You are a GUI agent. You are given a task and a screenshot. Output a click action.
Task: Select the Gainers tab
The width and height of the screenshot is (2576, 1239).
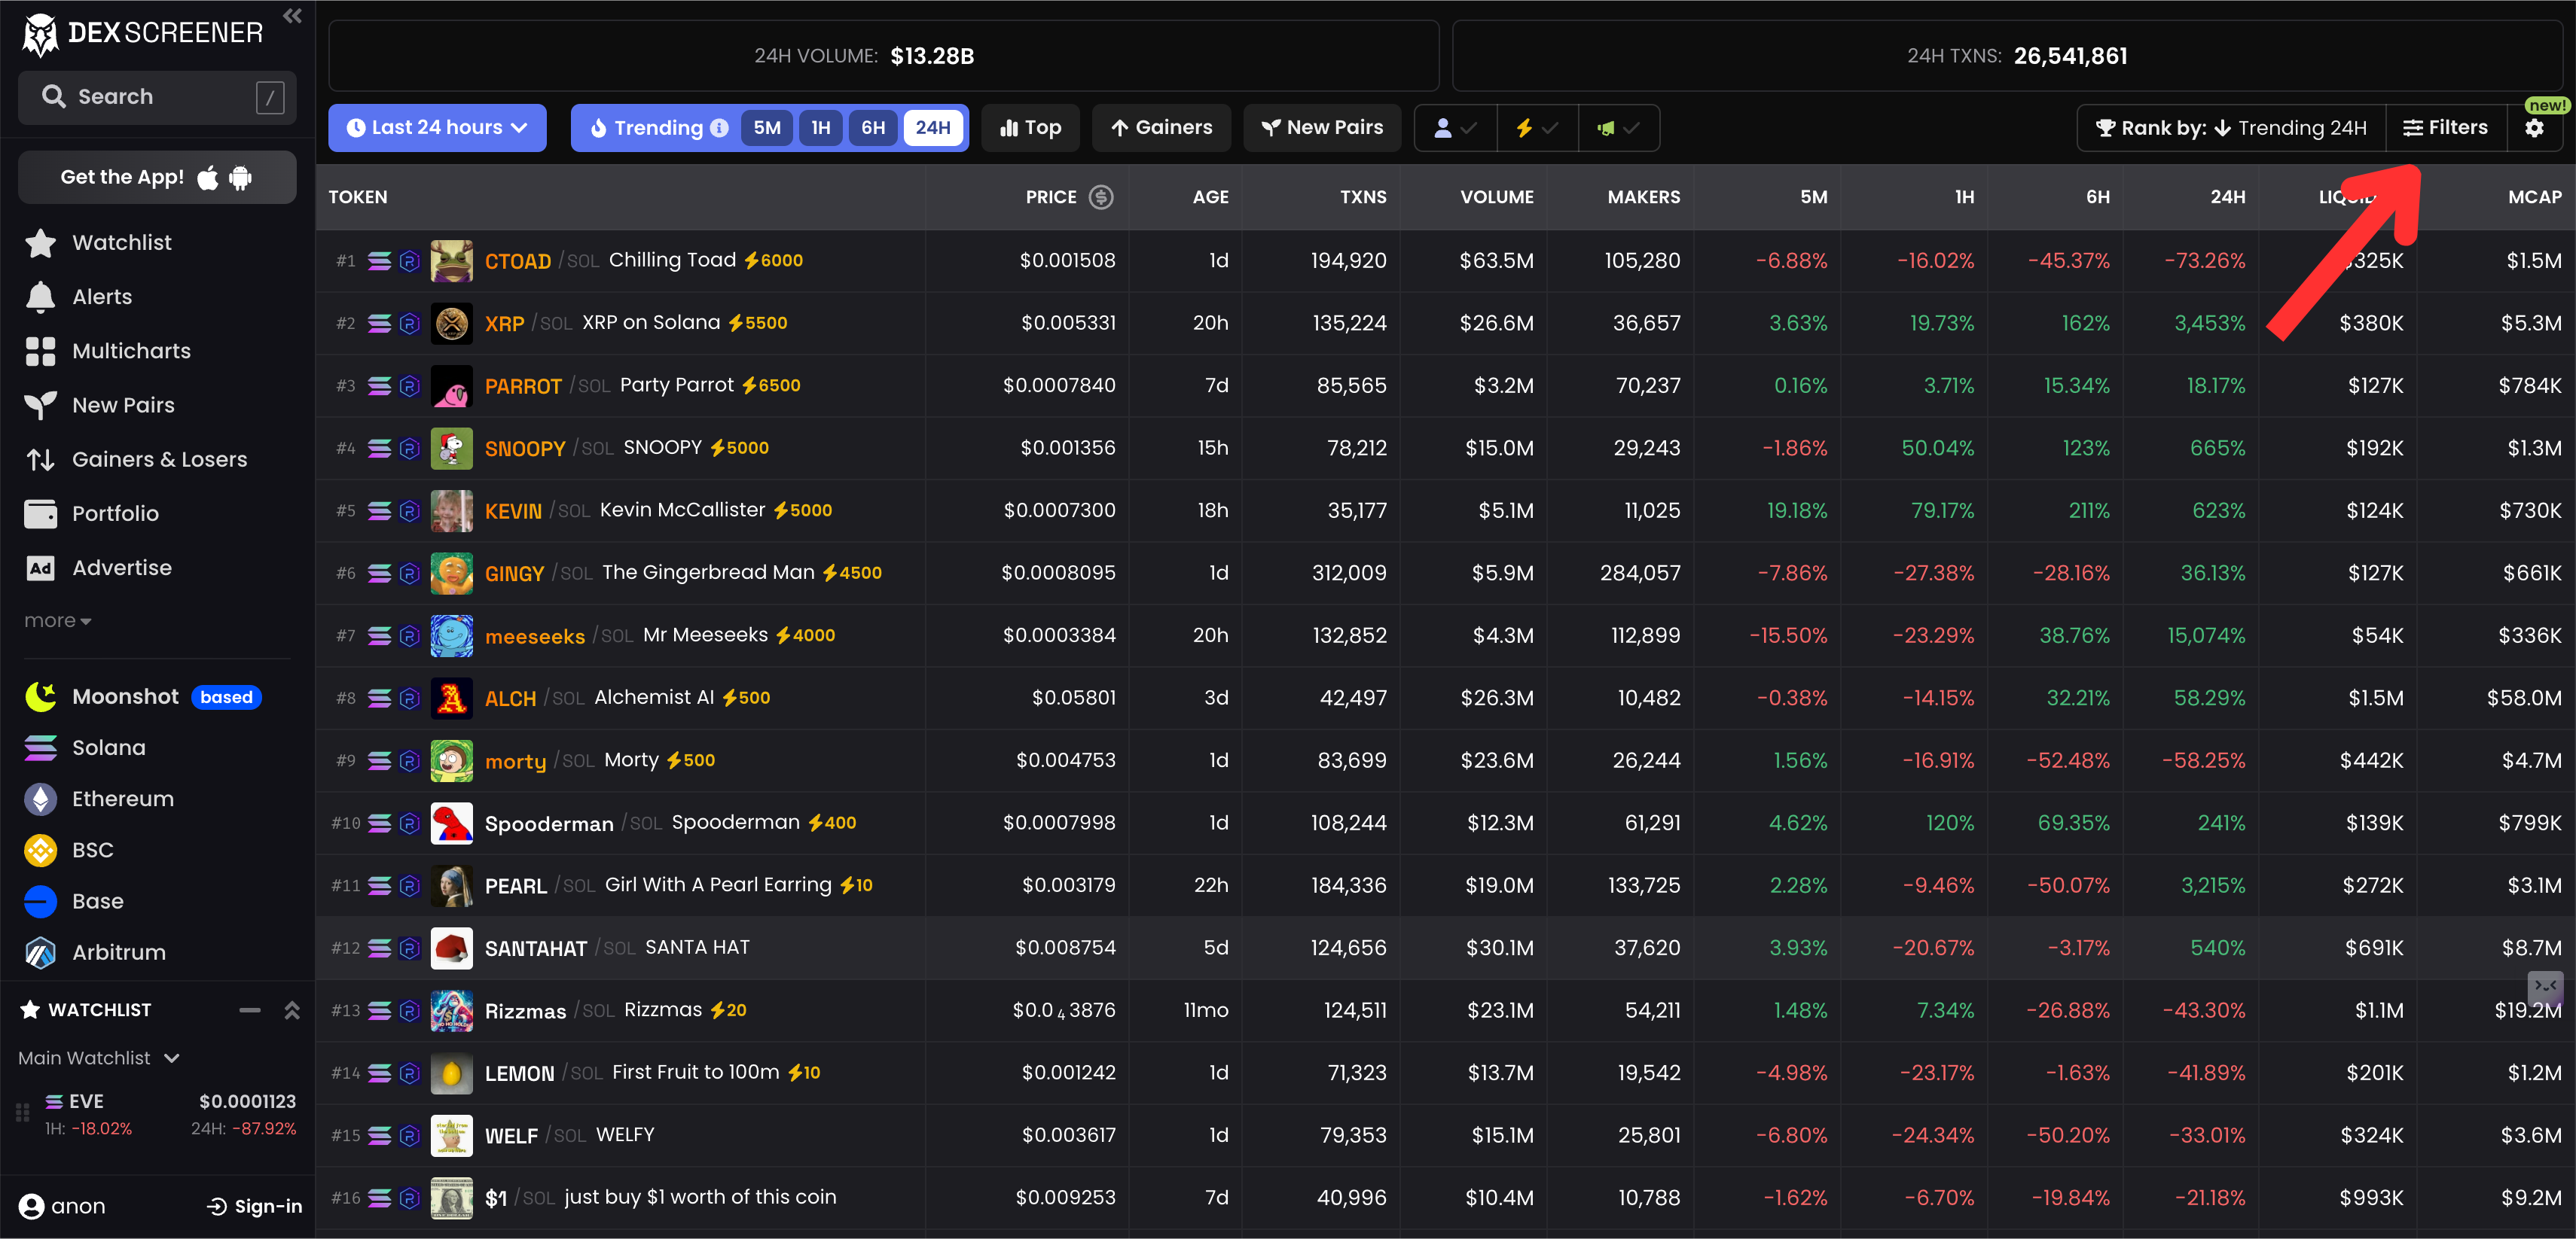(1161, 128)
